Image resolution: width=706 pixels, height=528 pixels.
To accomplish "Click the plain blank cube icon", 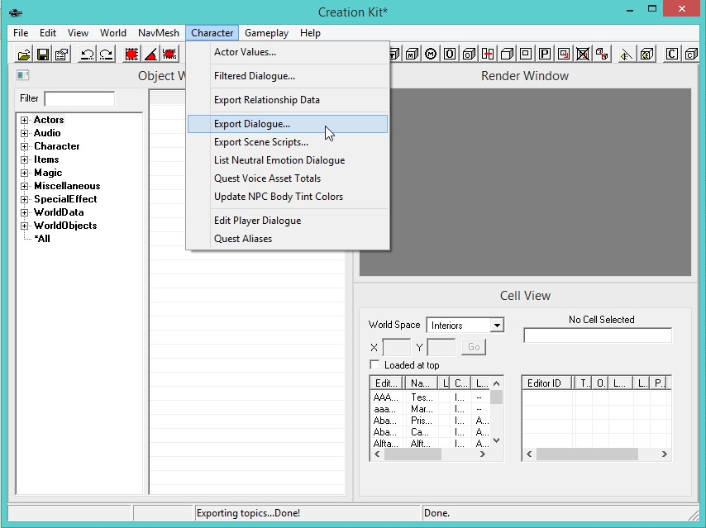I will 507,55.
